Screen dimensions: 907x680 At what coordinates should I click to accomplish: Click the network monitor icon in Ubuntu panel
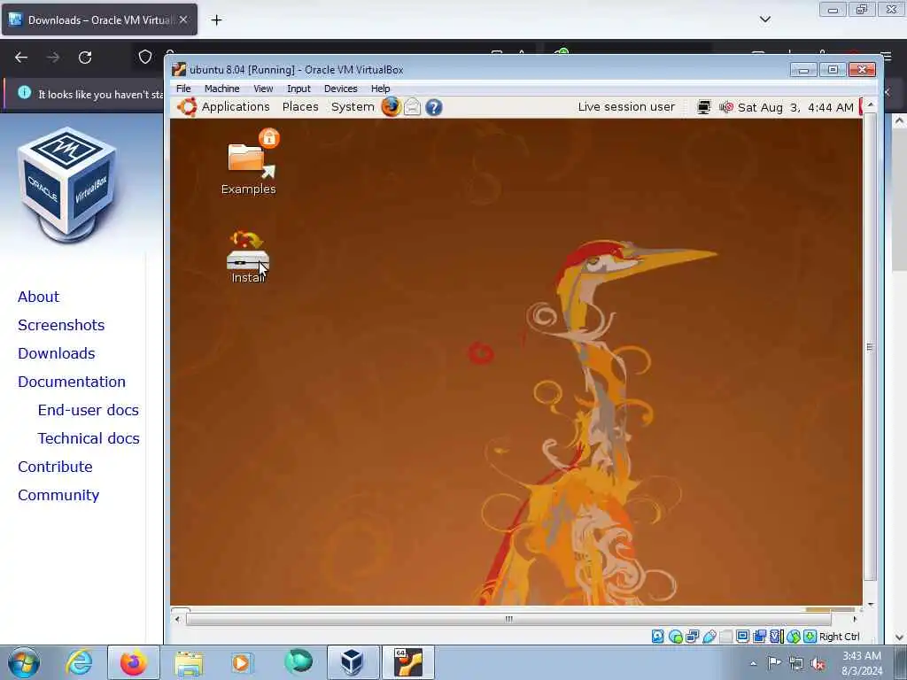[703, 107]
